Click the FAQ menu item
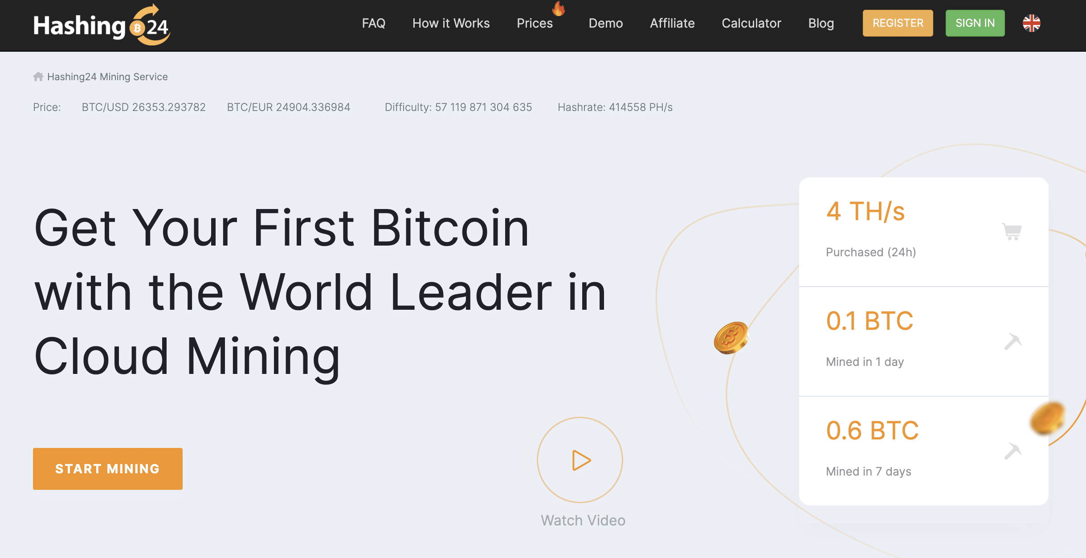Screen dimensions: 1086x558 [372, 23]
